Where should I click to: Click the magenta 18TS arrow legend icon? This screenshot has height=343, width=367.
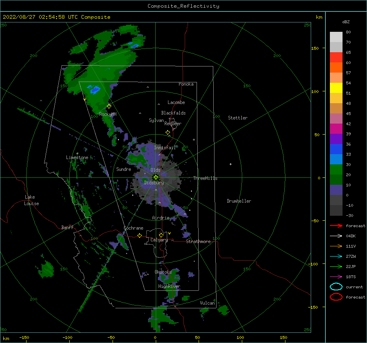pyautogui.click(x=336, y=277)
